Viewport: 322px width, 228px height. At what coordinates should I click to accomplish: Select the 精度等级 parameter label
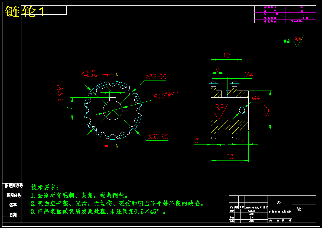coord(270,22)
